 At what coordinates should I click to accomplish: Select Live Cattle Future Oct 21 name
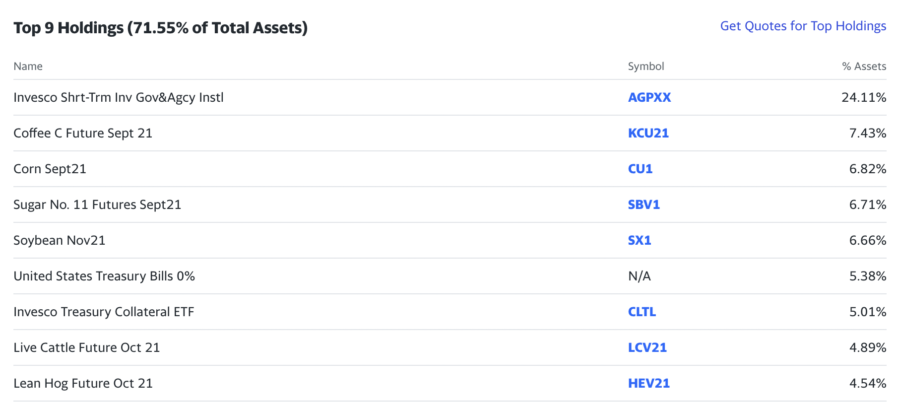(x=87, y=347)
